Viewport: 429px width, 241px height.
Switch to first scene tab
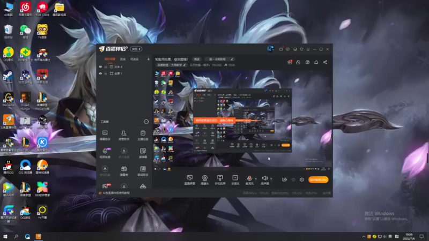[x=110, y=59]
